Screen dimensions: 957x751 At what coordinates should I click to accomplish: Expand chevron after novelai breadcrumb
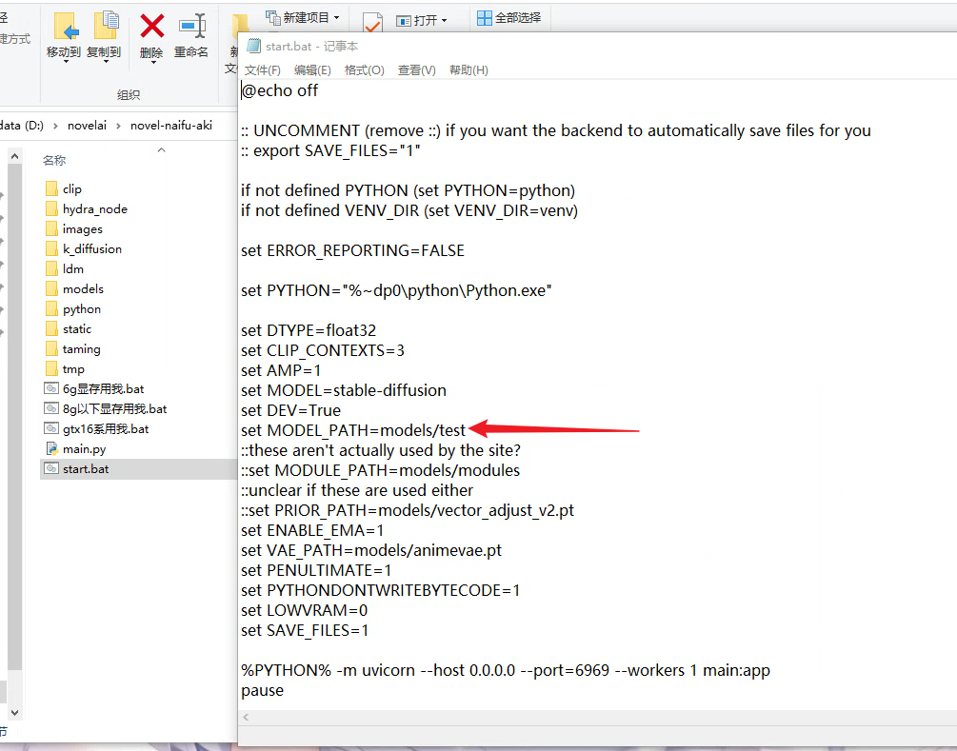(118, 126)
